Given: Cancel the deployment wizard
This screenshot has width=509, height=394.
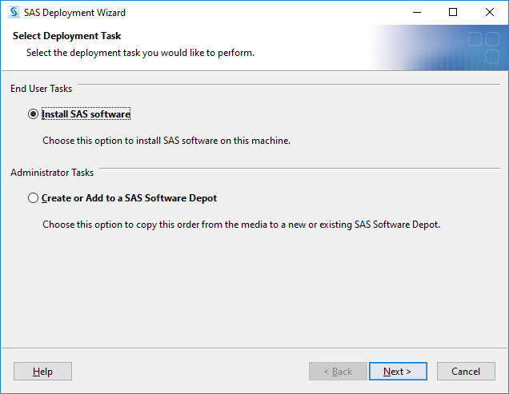Looking at the screenshot, I should 466,372.
